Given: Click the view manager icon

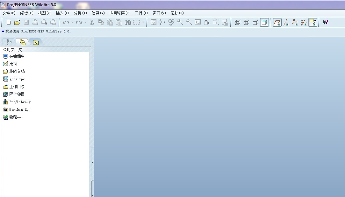Looking at the screenshot, I should click(225, 22).
